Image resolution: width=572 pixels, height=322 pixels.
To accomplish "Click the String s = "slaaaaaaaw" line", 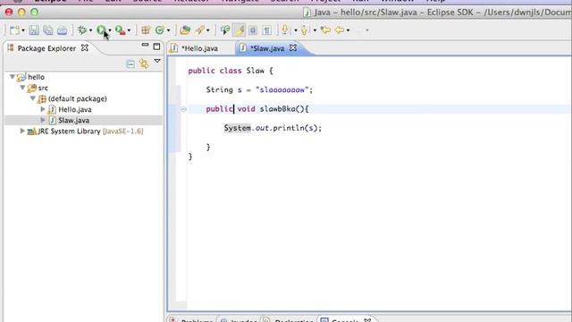I will coord(259,89).
